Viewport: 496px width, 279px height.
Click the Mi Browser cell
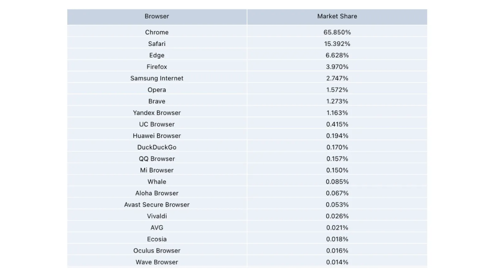pyautogui.click(x=157, y=170)
